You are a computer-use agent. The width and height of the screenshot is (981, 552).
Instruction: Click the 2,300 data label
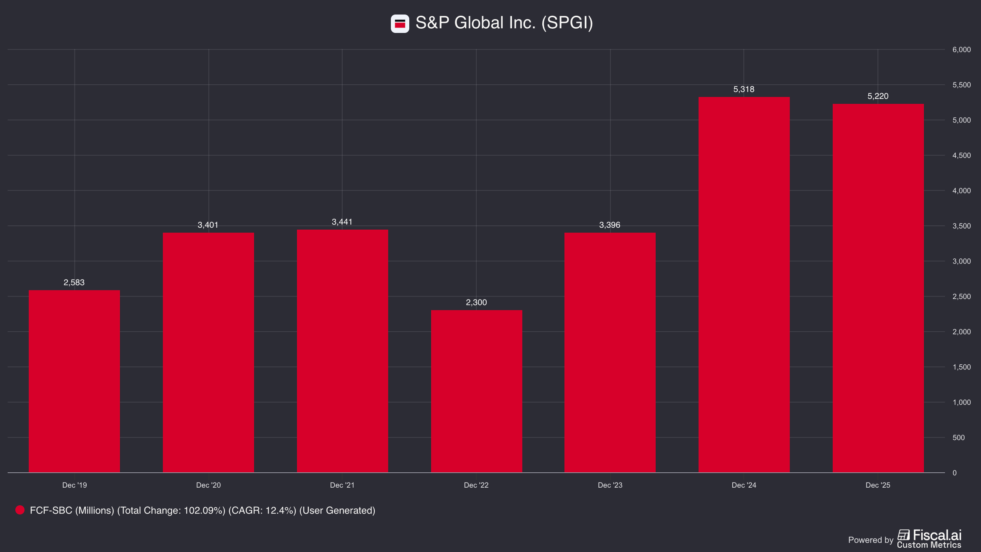tap(476, 302)
